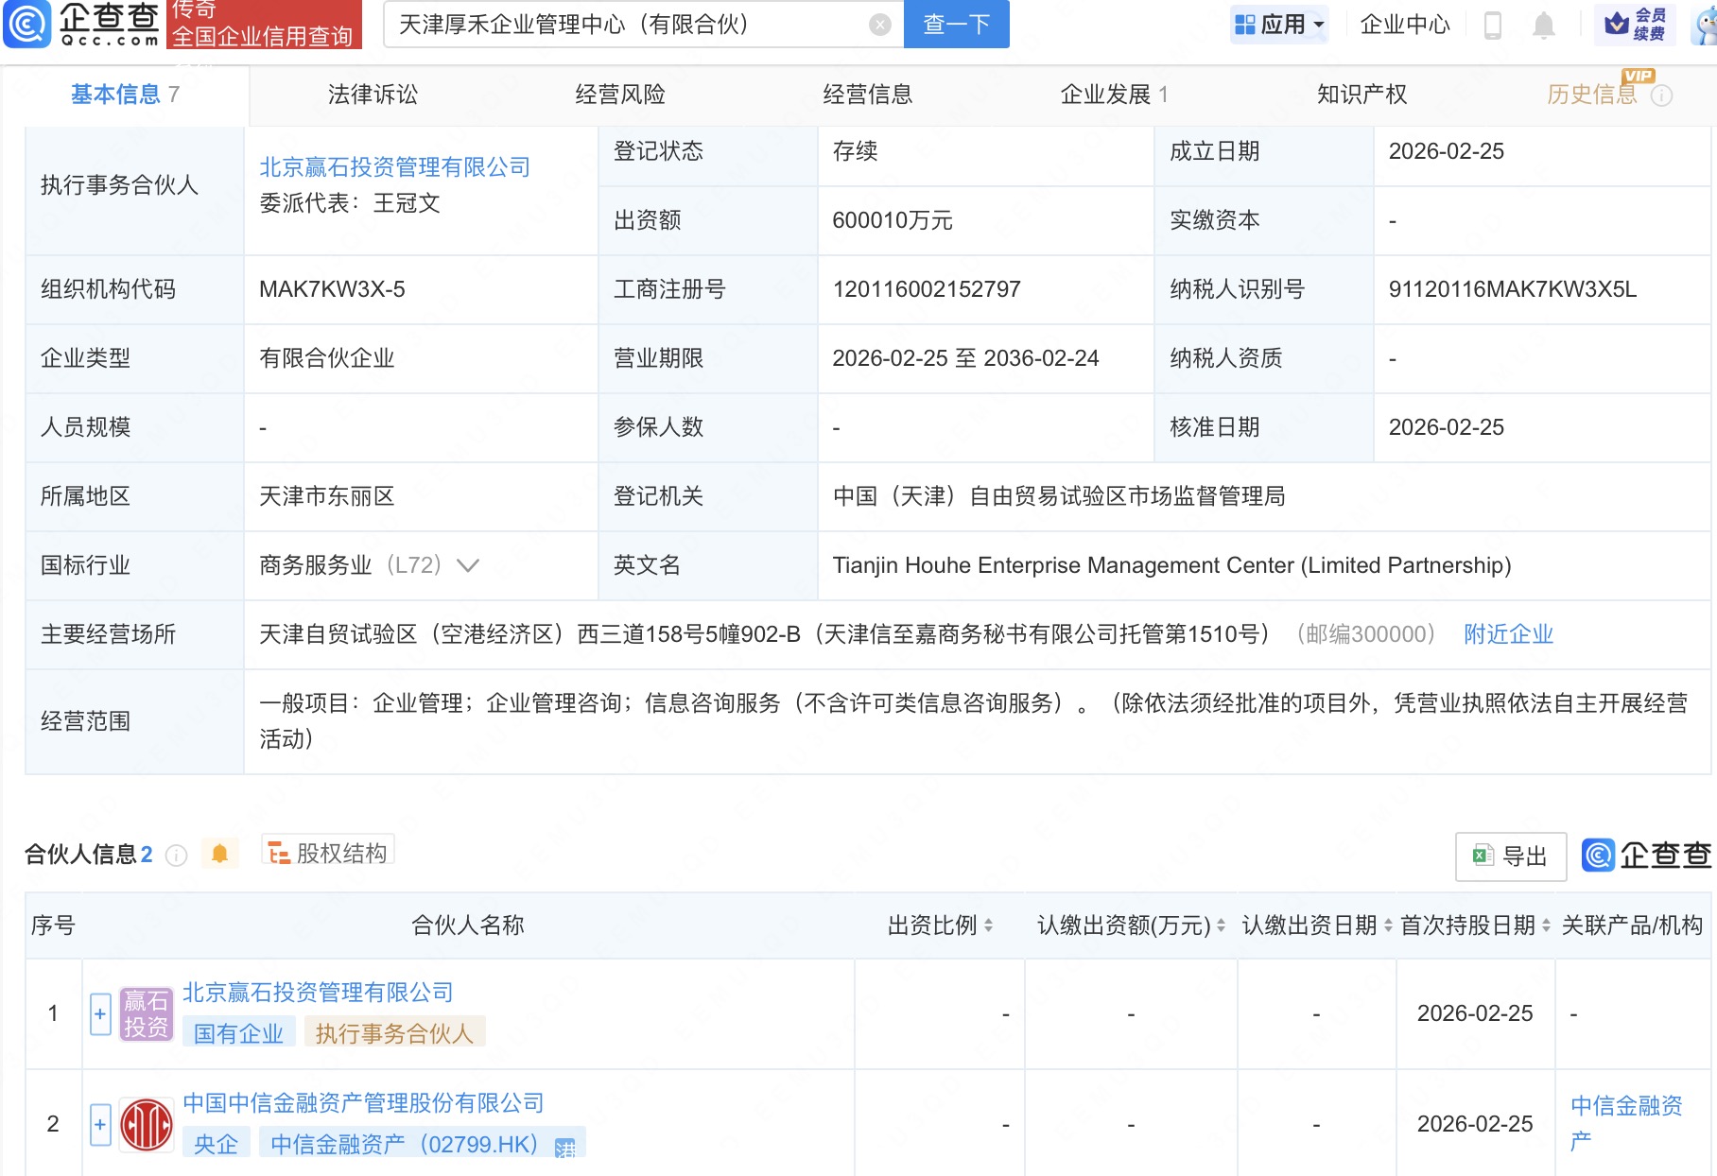Open the mobile app phone icon
The width and height of the screenshot is (1717, 1176).
click(x=1493, y=25)
